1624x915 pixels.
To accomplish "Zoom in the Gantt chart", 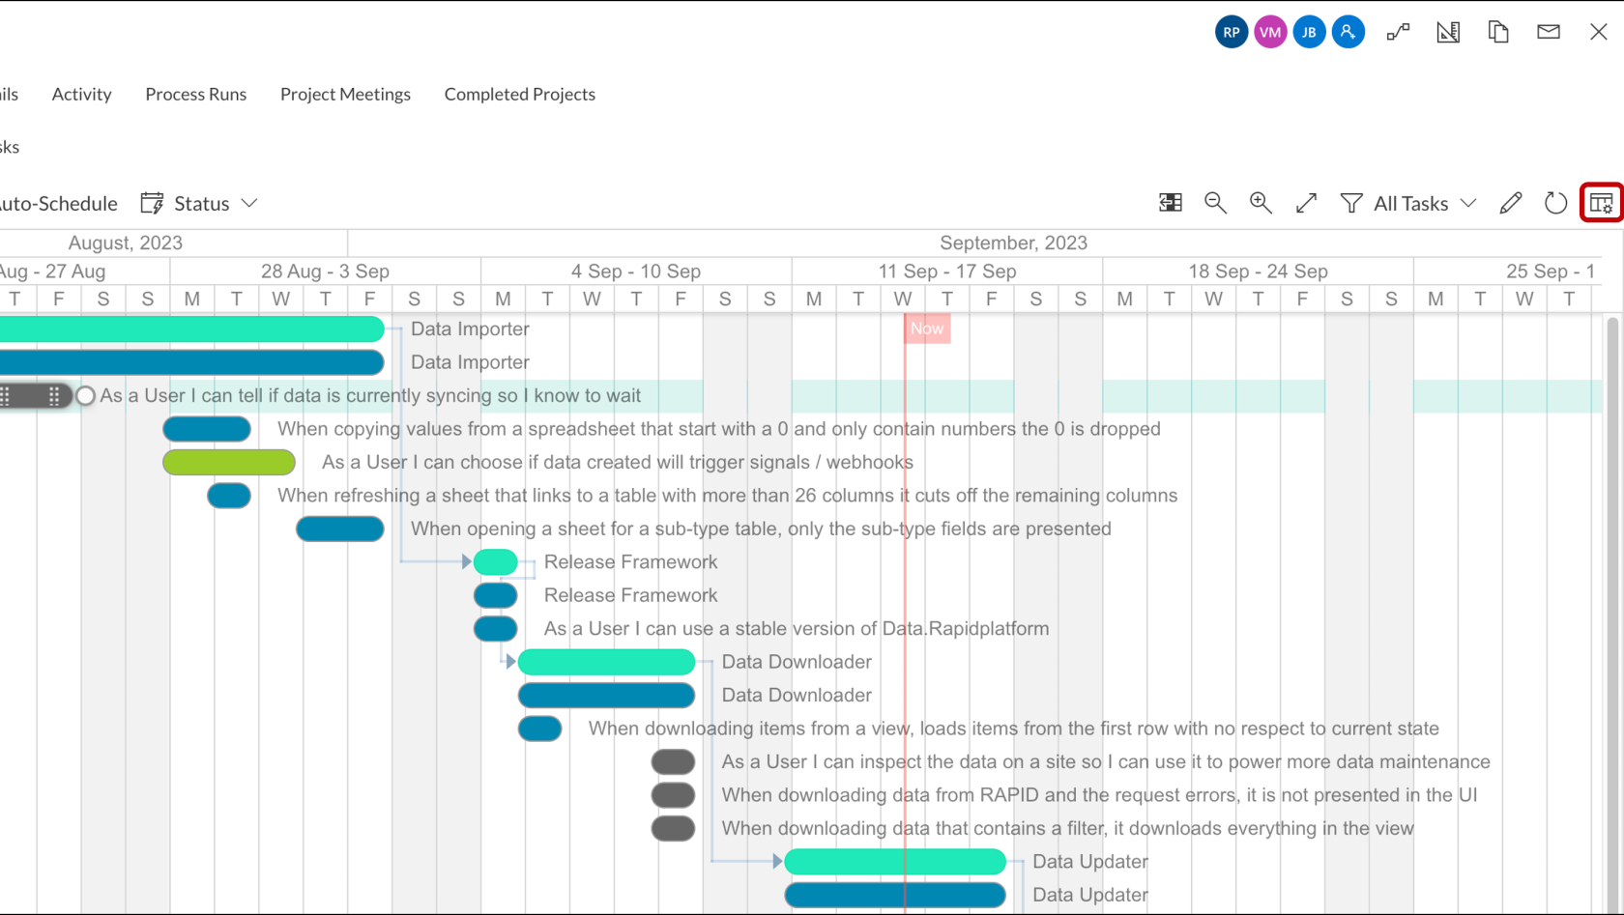I will pos(1261,203).
